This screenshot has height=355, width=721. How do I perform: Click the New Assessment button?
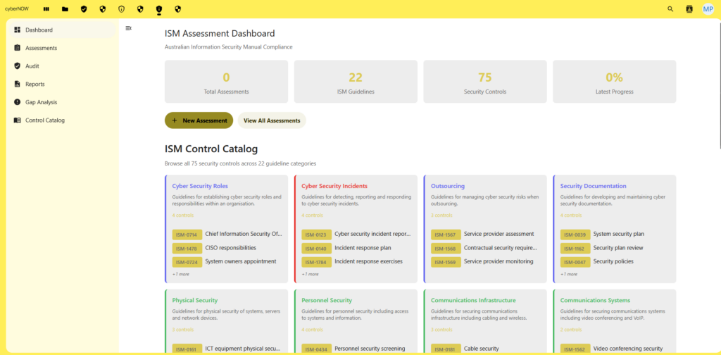(199, 120)
